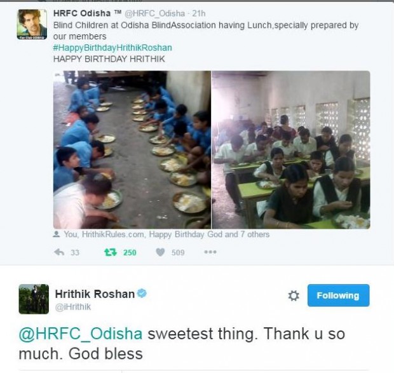Click the person tag icon under photos
394x373 pixels.
coord(57,234)
